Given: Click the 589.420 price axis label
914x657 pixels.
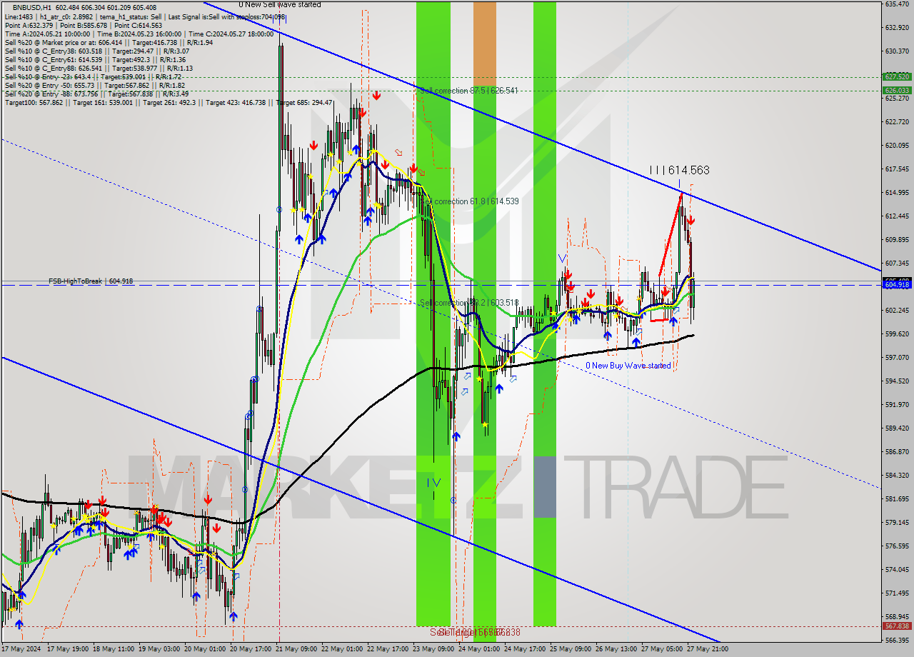Looking at the screenshot, I should pos(896,428).
